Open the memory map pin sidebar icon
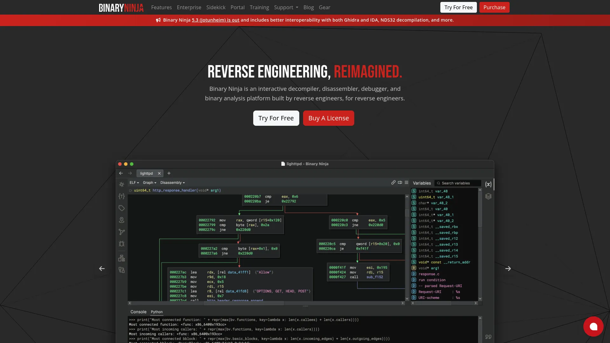This screenshot has width=610, height=343. [x=122, y=220]
